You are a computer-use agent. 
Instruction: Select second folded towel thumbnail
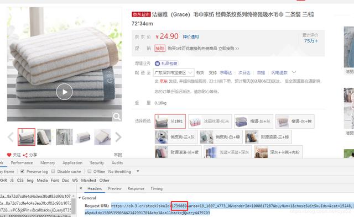[44, 137]
